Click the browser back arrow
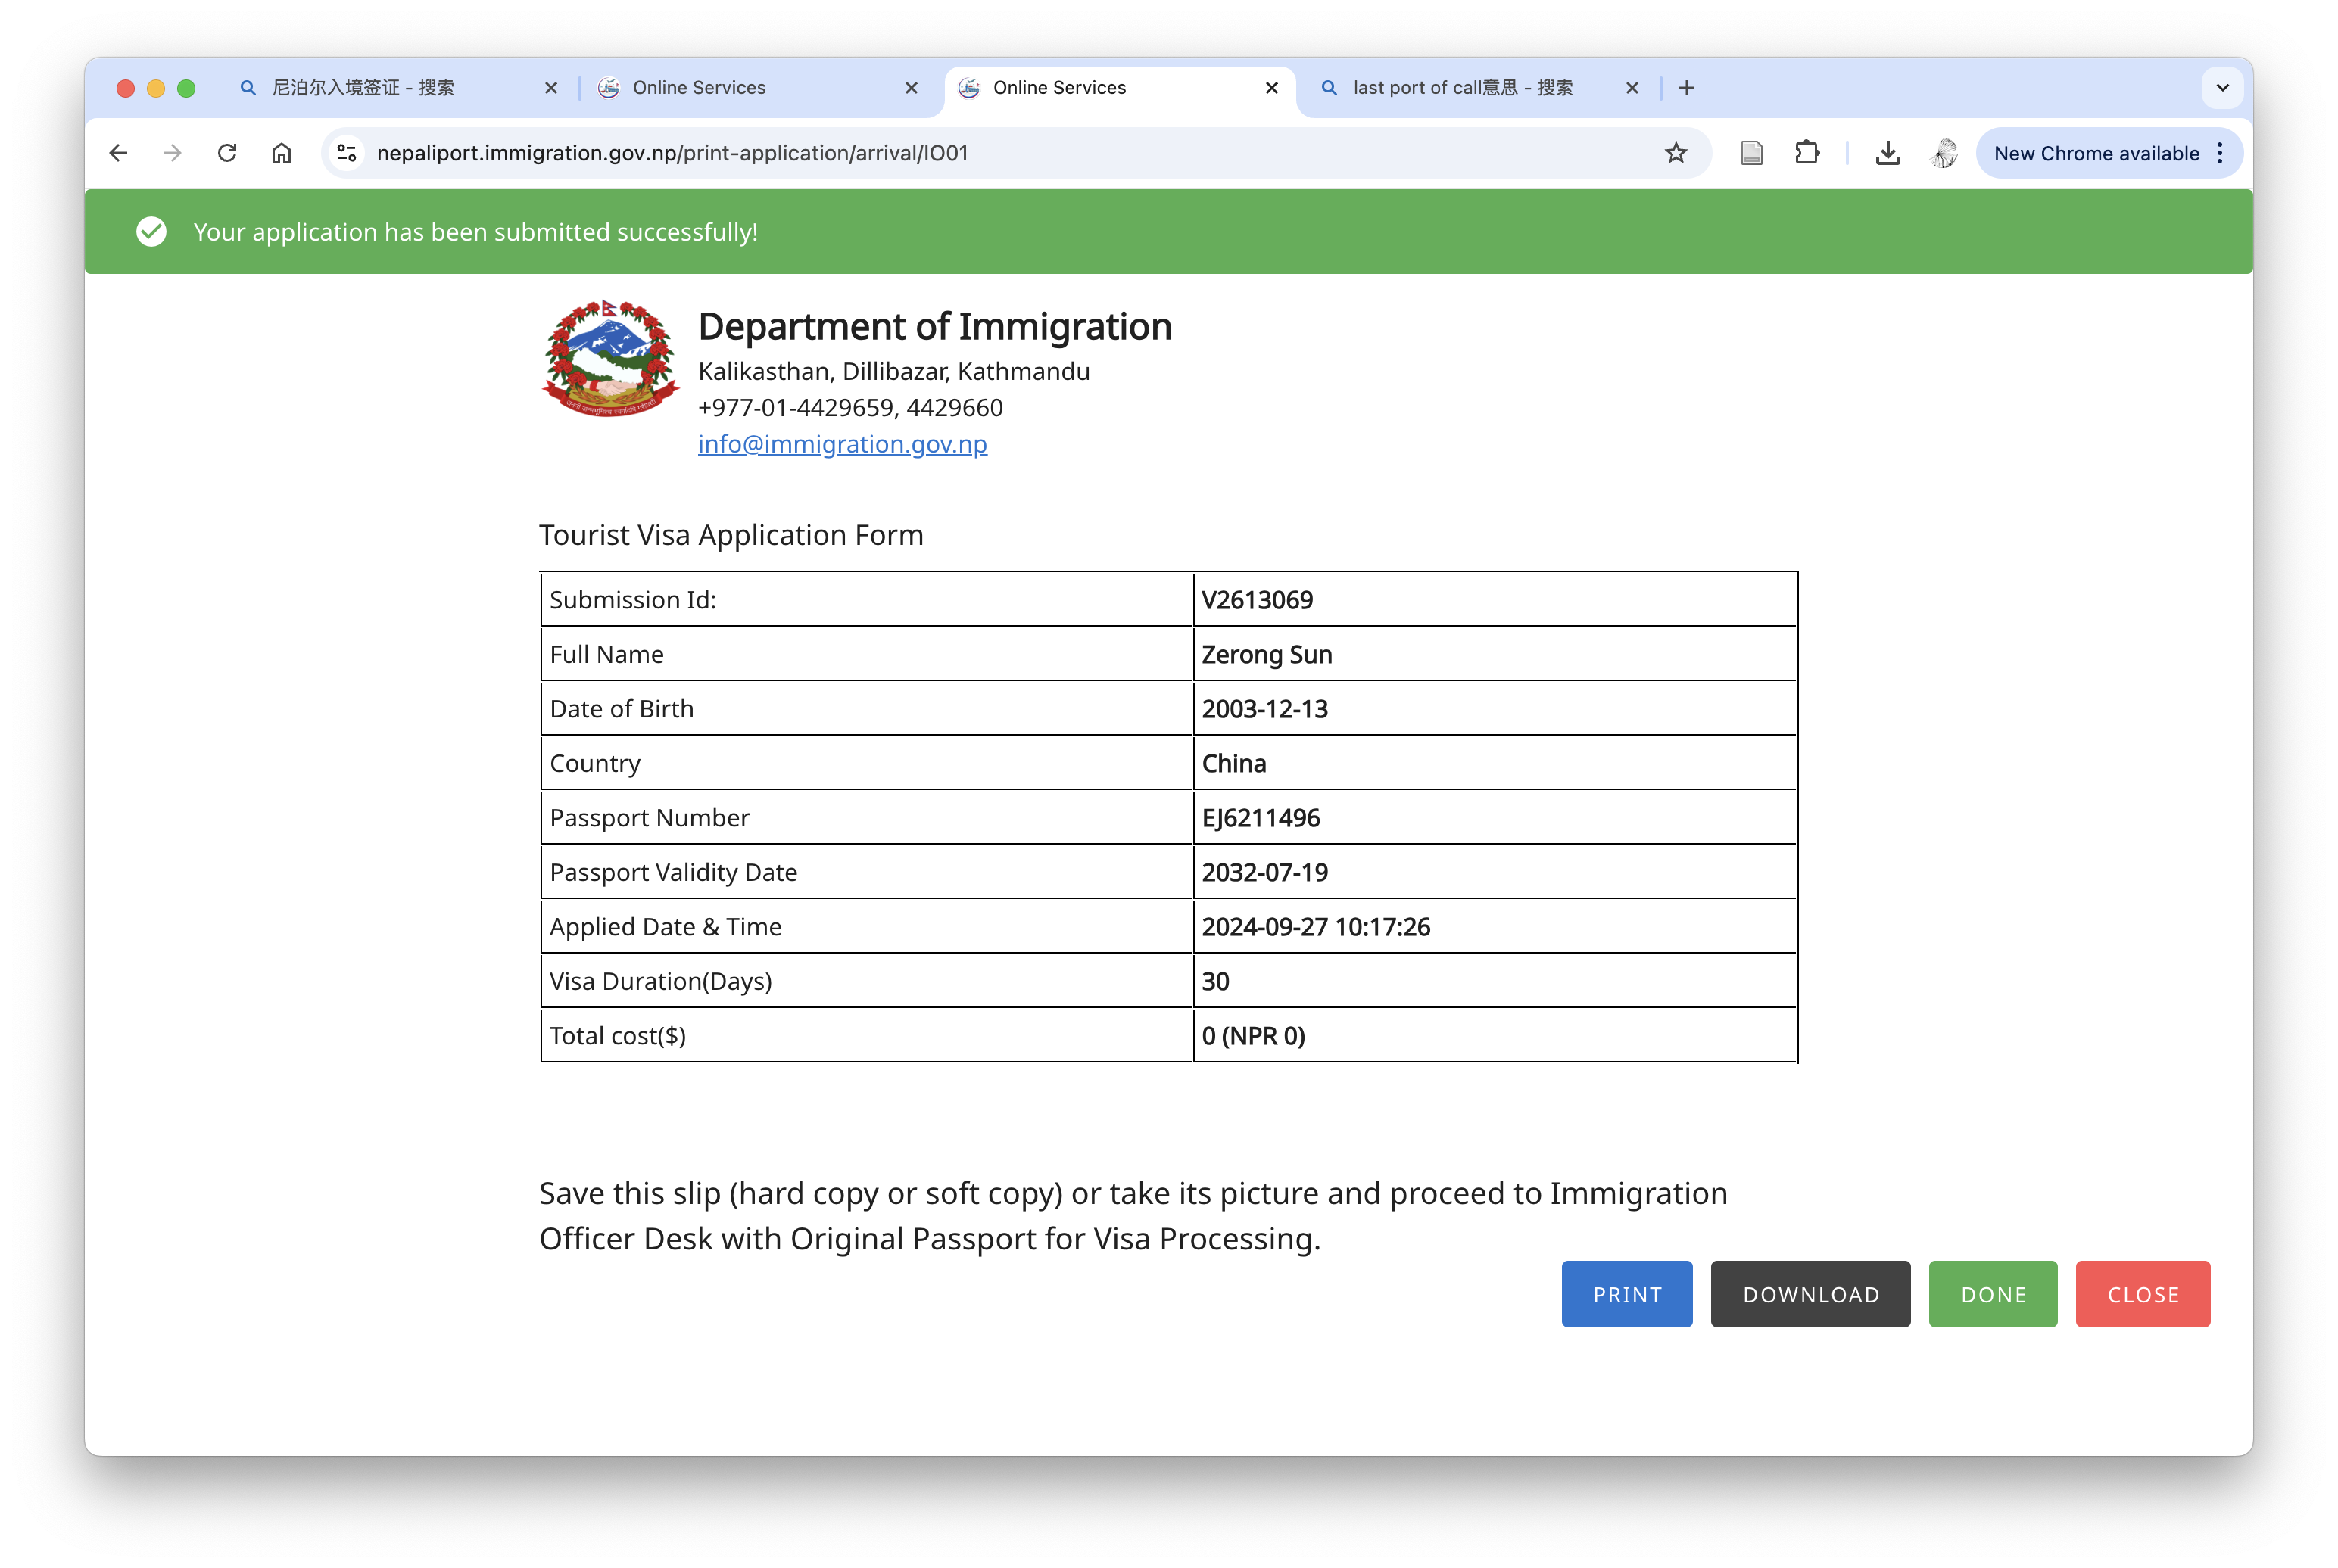This screenshot has width=2338, height=1568. (x=118, y=153)
